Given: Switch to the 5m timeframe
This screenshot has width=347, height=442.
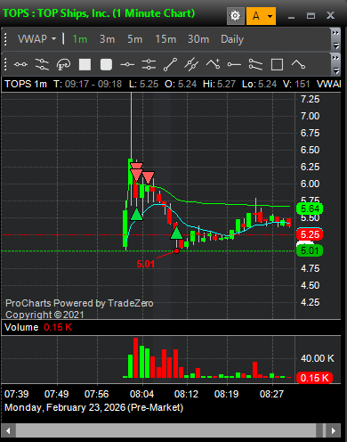Looking at the screenshot, I should (135, 39).
